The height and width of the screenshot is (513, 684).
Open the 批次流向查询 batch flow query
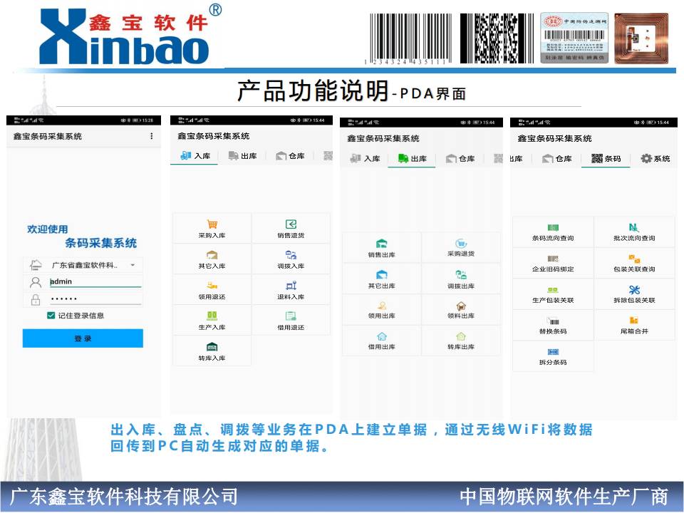(x=635, y=232)
